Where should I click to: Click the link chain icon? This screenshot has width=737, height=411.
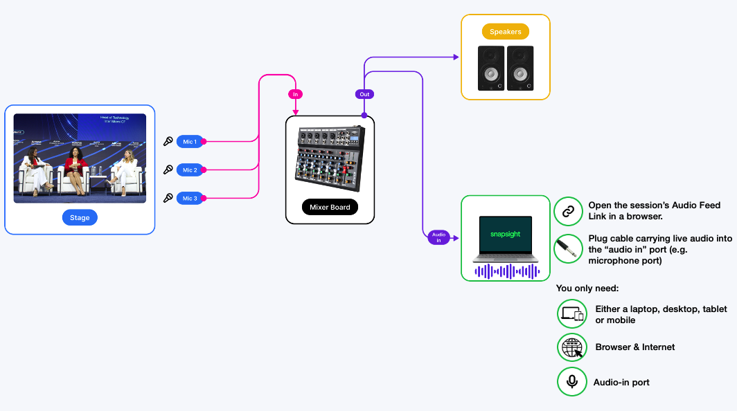[x=569, y=212]
